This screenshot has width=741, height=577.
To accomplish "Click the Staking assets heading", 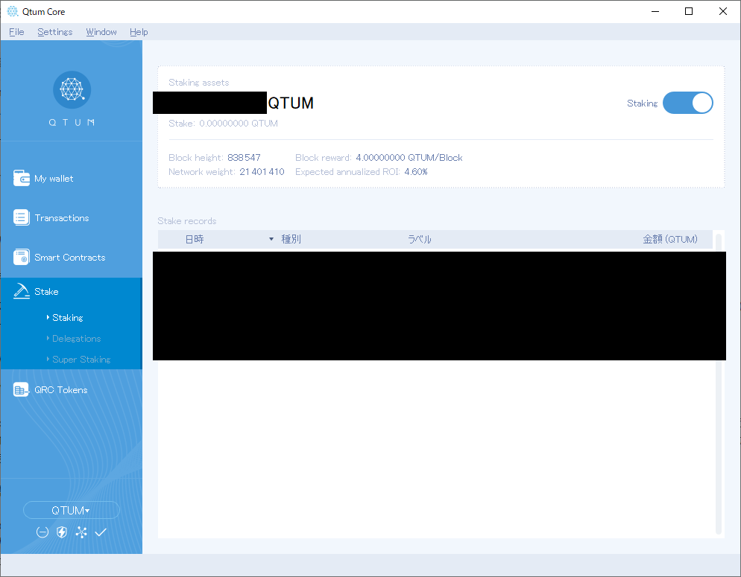I will click(x=198, y=82).
